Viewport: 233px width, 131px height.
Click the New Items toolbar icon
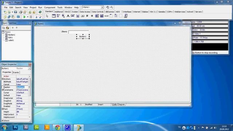(5, 12)
